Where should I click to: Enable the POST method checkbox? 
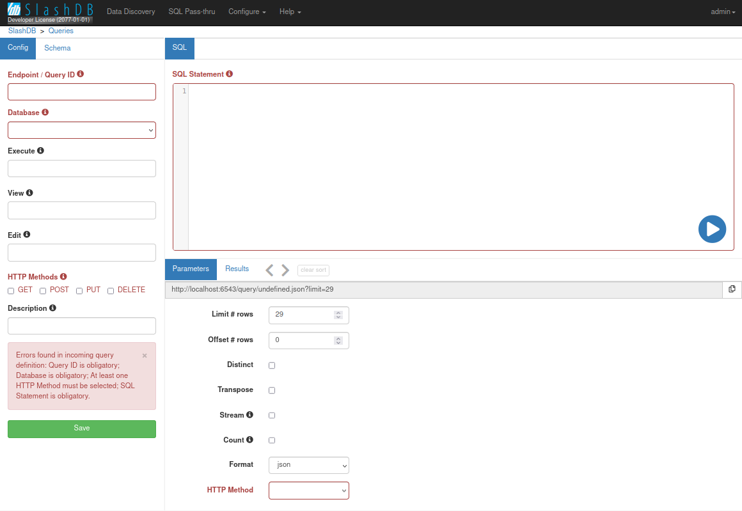[43, 291]
